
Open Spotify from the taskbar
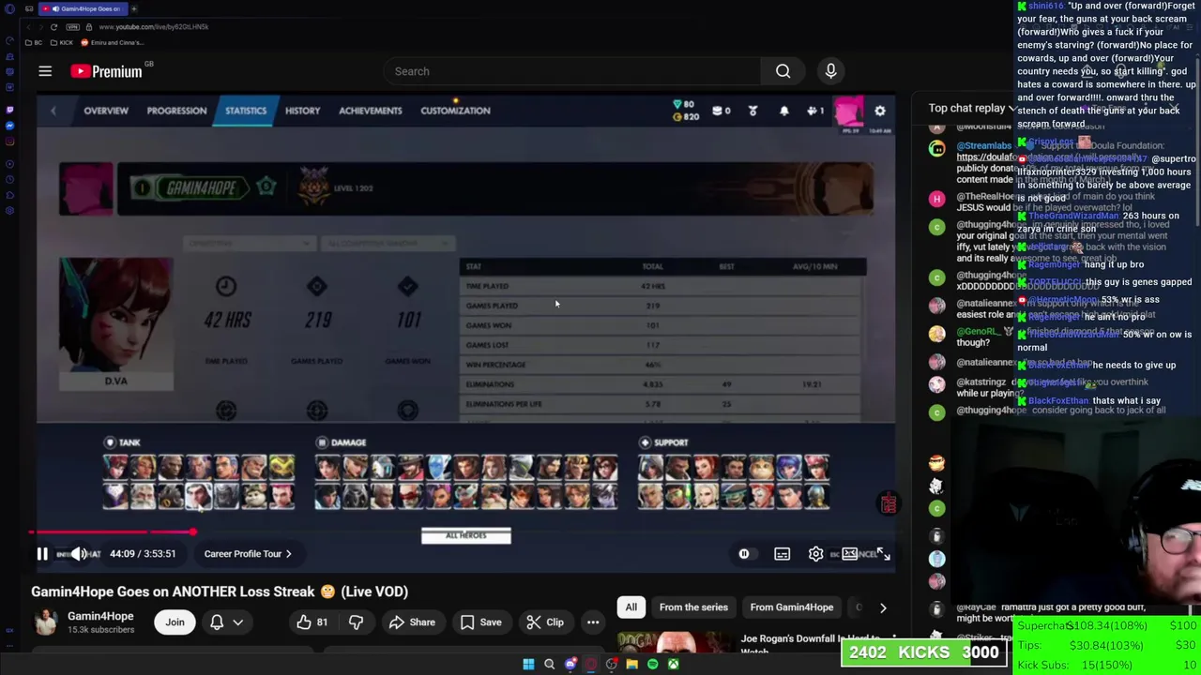(x=653, y=665)
